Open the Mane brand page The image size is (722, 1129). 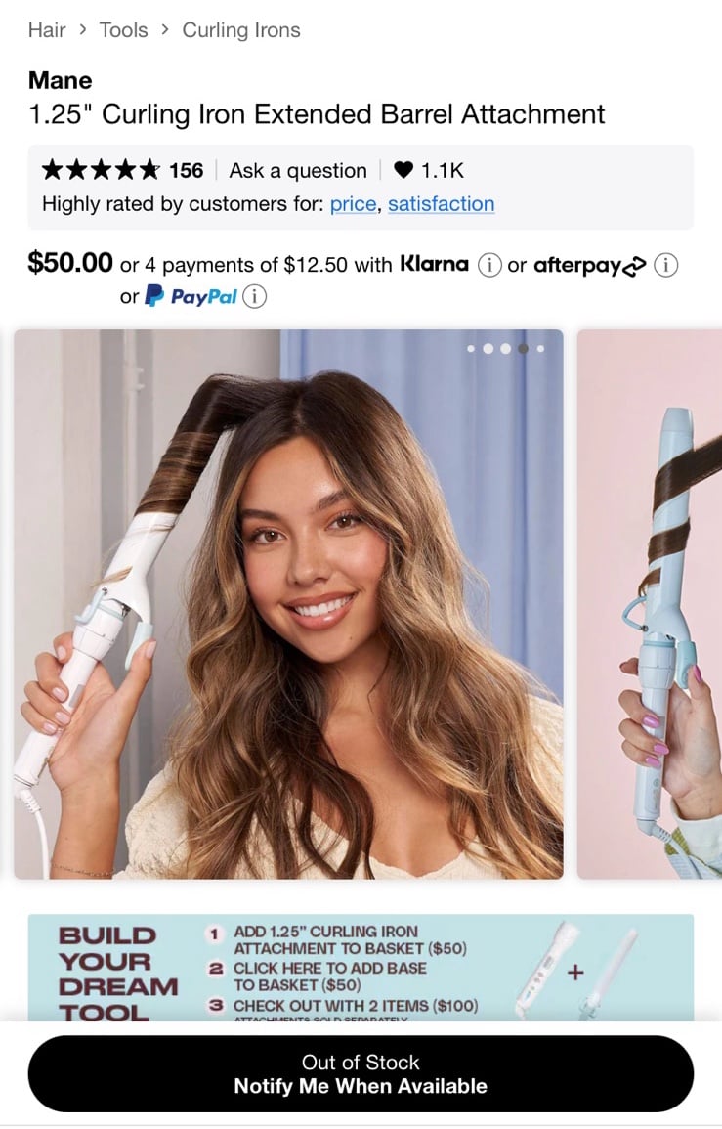(x=60, y=80)
